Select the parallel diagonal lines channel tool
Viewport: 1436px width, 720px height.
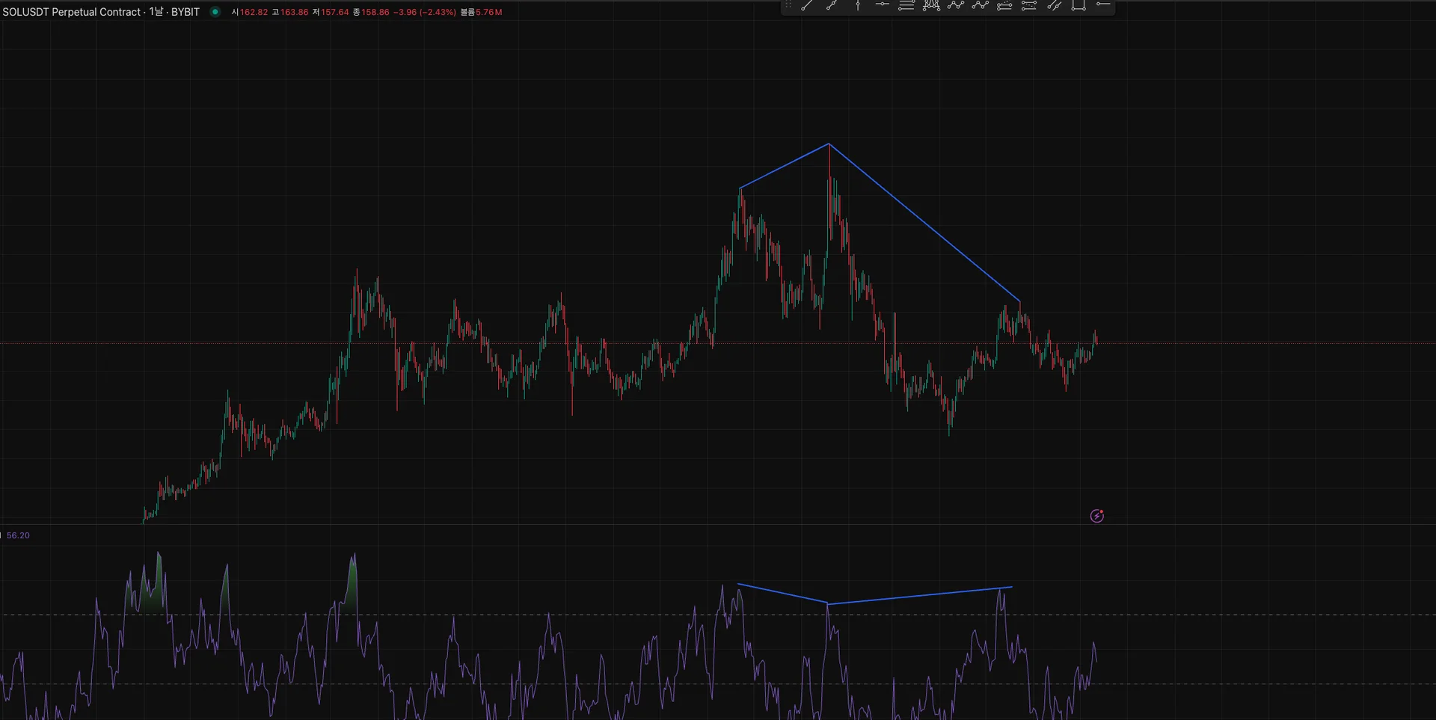coord(1054,5)
